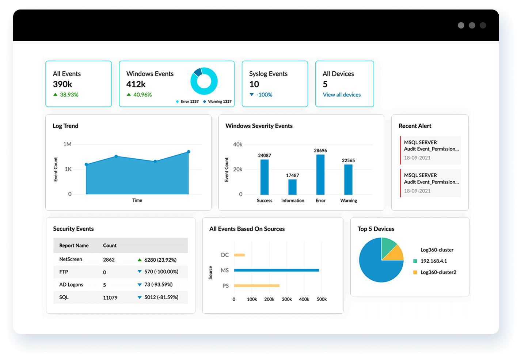Click the Error bar labeled 28696
Viewport: 521px width, 360px height.
pyautogui.click(x=320, y=174)
